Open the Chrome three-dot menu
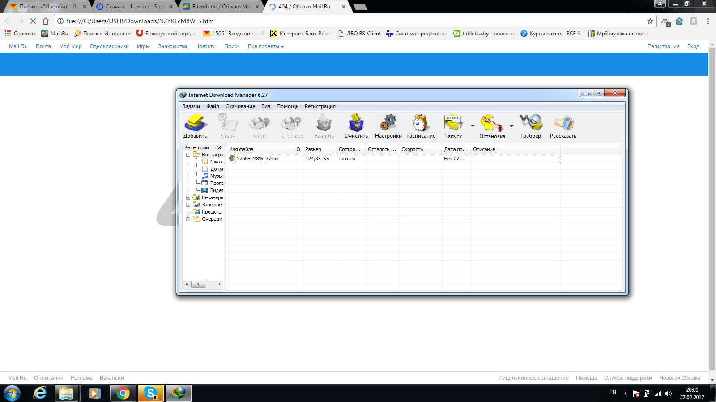 click(708, 21)
